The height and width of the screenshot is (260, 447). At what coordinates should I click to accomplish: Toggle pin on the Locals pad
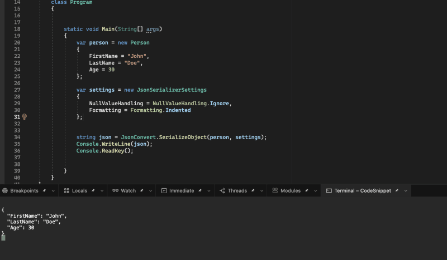point(93,190)
